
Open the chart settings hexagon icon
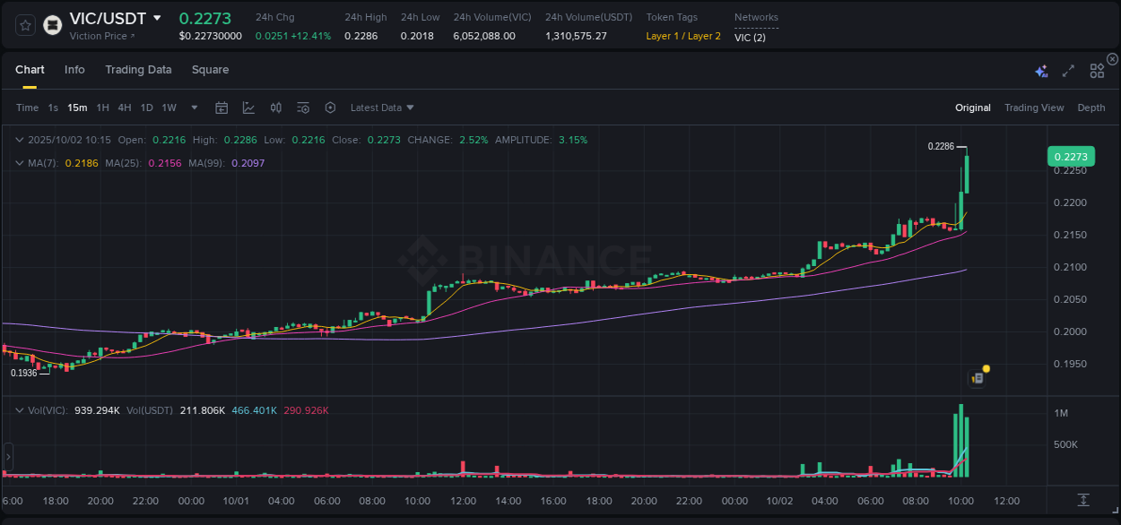(x=330, y=108)
